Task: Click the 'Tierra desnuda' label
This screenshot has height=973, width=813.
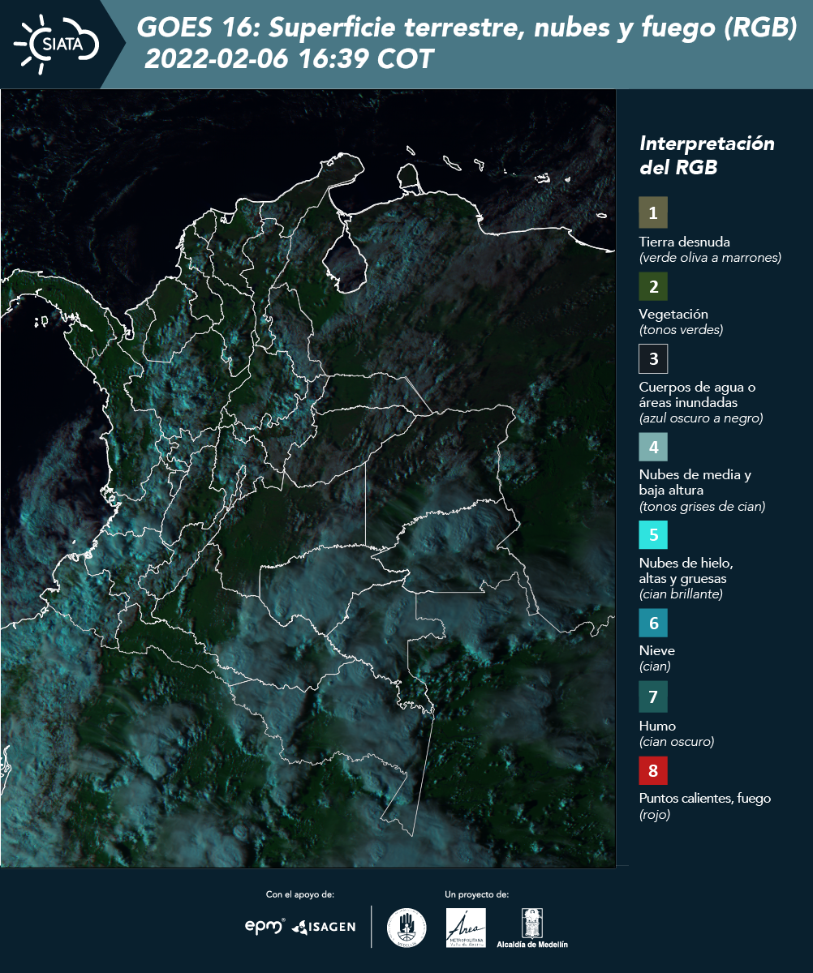Action: 685,242
